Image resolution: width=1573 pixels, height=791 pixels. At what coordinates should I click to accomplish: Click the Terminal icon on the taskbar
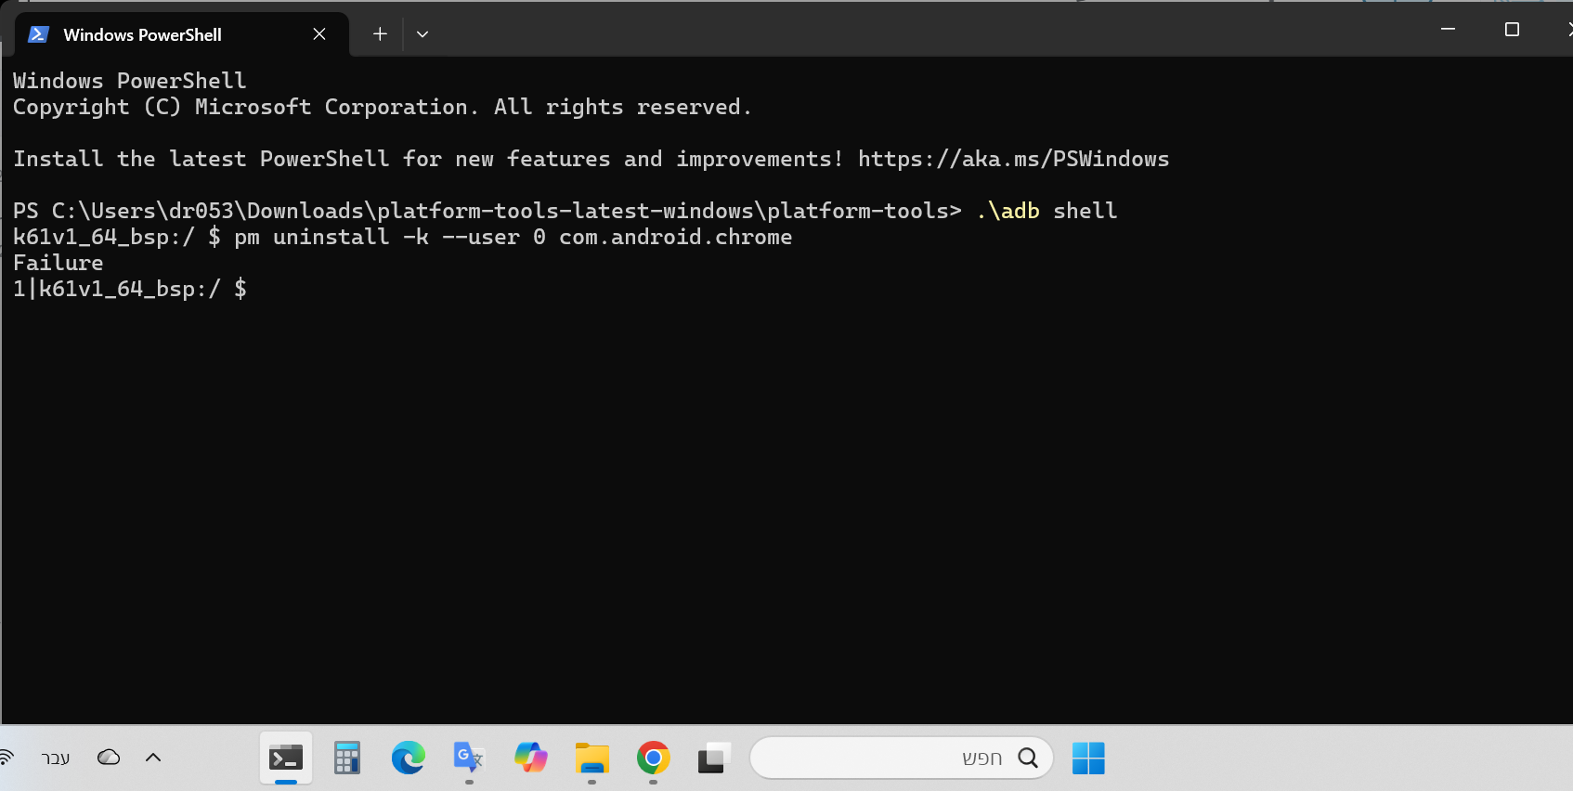tap(286, 759)
